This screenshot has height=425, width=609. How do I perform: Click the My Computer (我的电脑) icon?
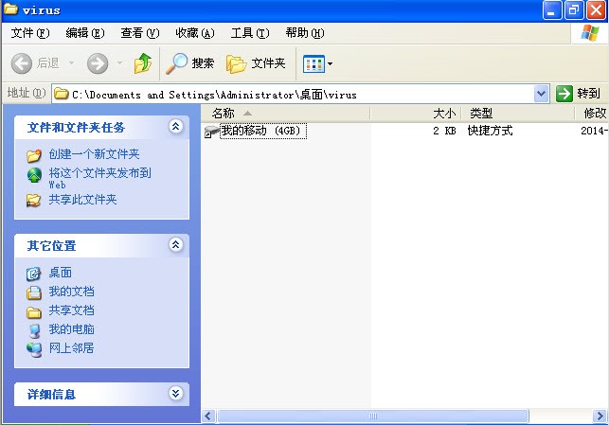tap(34, 330)
